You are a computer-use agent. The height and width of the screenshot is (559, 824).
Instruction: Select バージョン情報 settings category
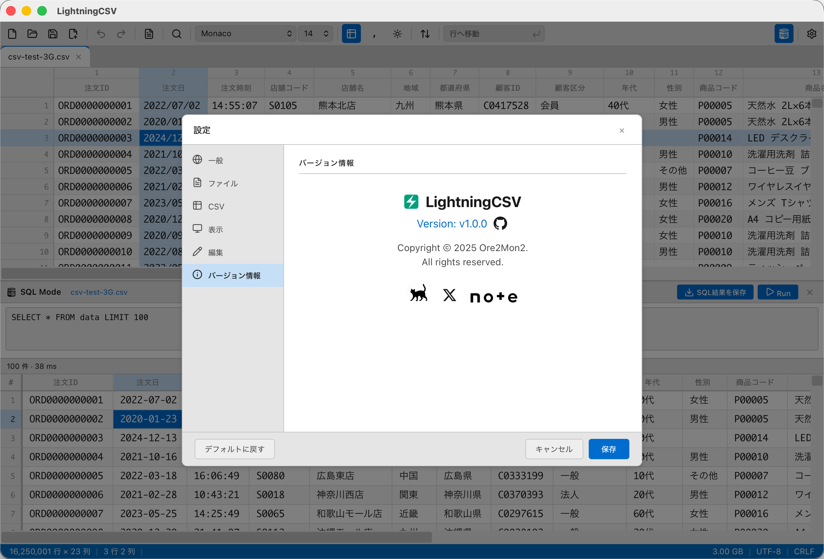(x=233, y=275)
